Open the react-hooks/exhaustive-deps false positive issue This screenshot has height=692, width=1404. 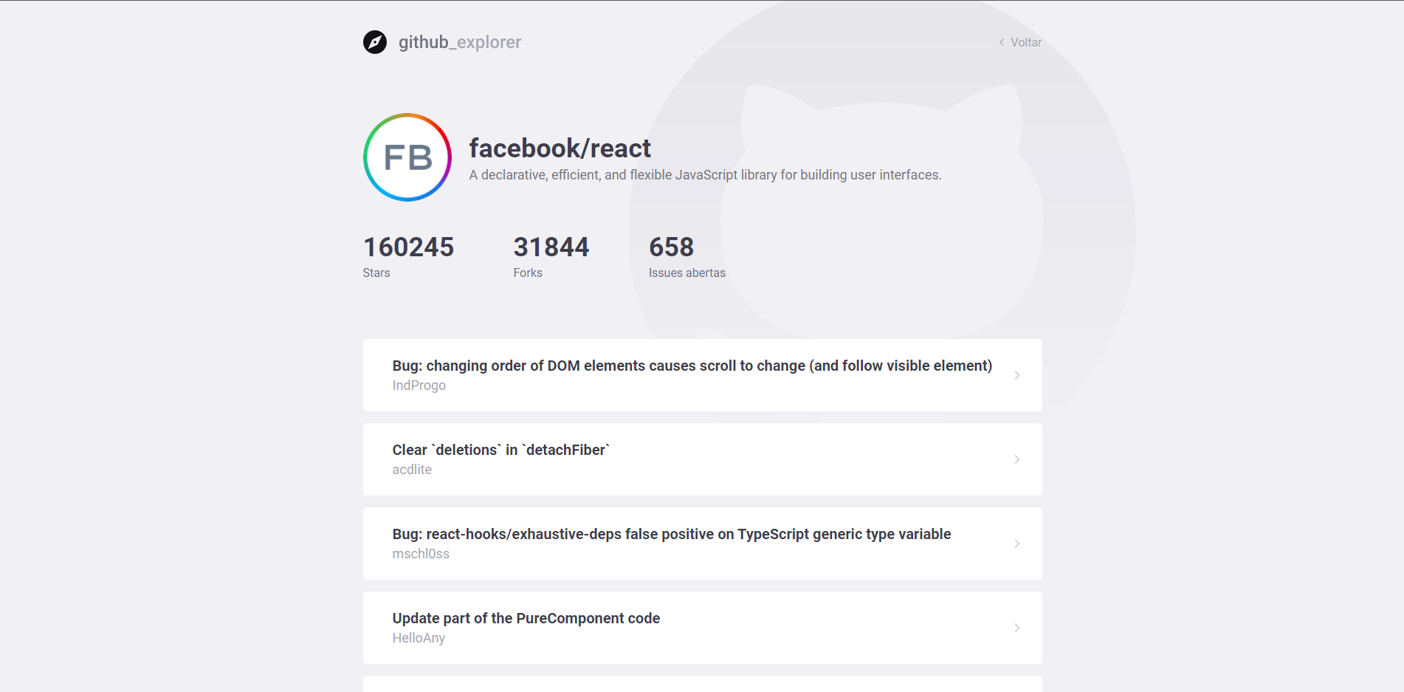pos(671,534)
